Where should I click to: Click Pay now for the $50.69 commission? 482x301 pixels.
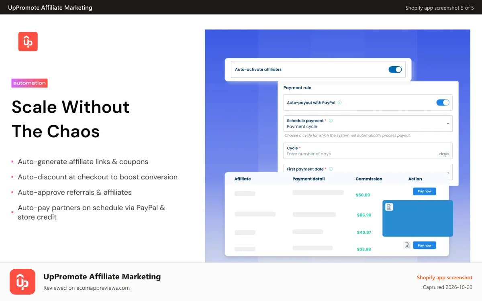pos(425,191)
